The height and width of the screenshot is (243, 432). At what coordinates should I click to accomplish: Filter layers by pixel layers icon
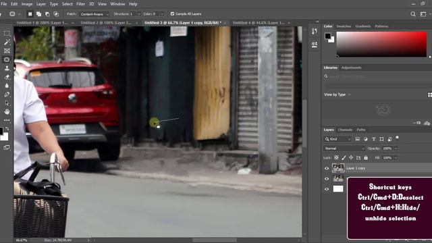pyautogui.click(x=357, y=139)
